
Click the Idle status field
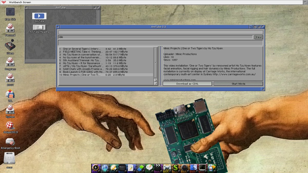click(x=155, y=37)
